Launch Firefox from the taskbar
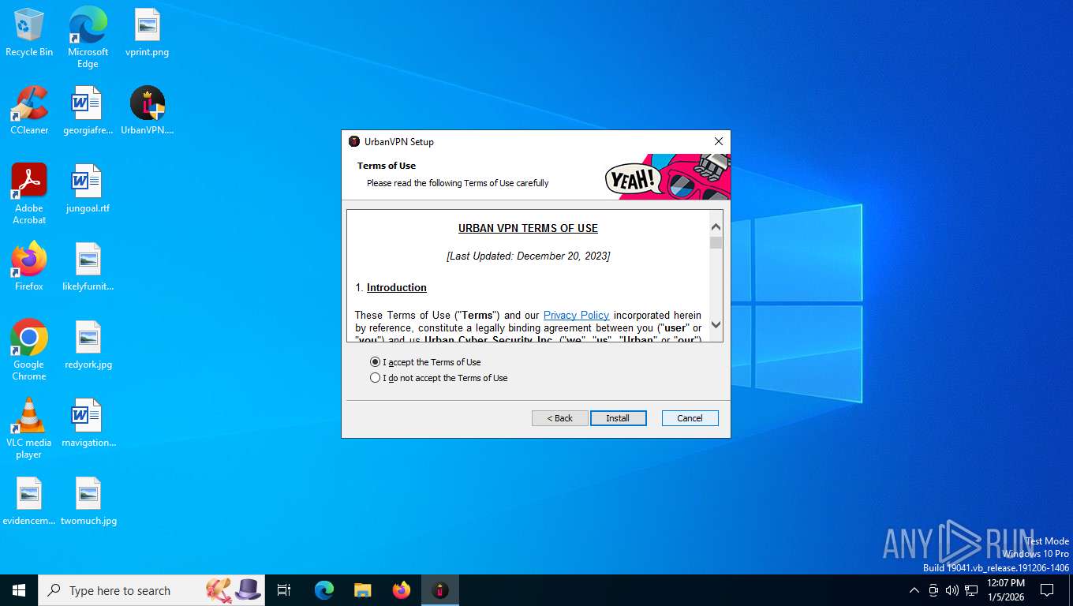The height and width of the screenshot is (606, 1073). pyautogui.click(x=402, y=590)
